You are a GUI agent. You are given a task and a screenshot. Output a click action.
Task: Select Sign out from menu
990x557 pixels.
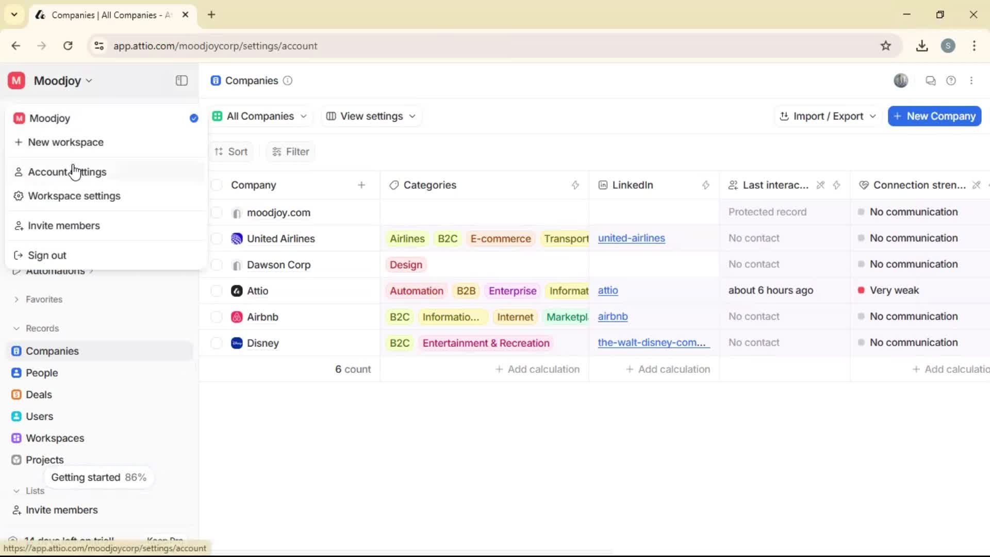(x=106, y=255)
